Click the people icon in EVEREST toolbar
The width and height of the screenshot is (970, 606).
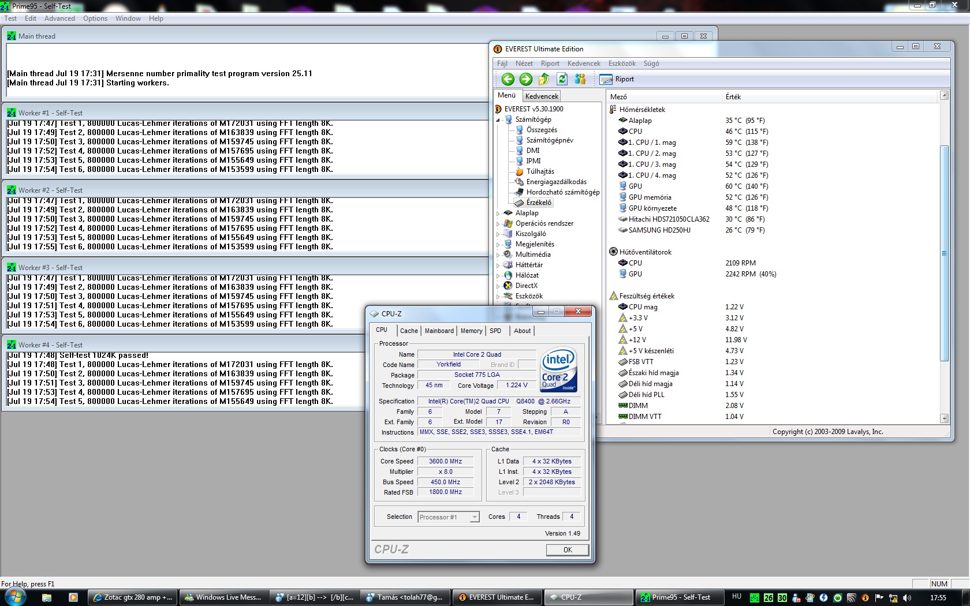580,79
